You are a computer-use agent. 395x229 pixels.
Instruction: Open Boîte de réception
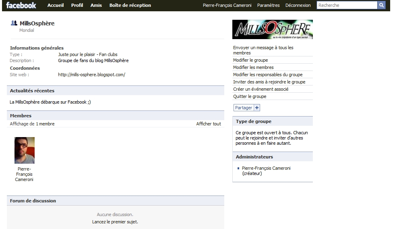(x=130, y=5)
